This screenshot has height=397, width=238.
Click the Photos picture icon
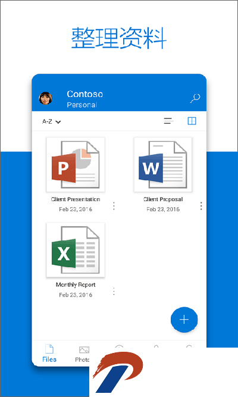coord(84,349)
